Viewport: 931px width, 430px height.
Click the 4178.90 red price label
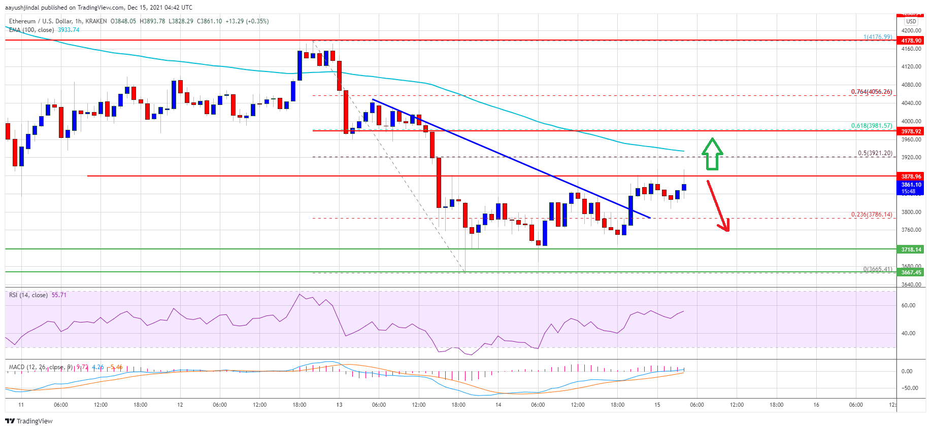click(x=911, y=41)
